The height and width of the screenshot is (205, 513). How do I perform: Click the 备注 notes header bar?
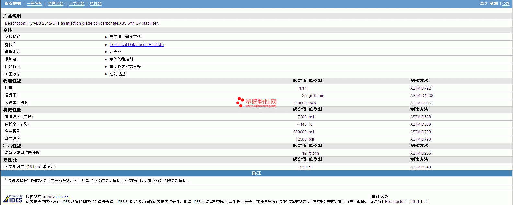point(256,173)
